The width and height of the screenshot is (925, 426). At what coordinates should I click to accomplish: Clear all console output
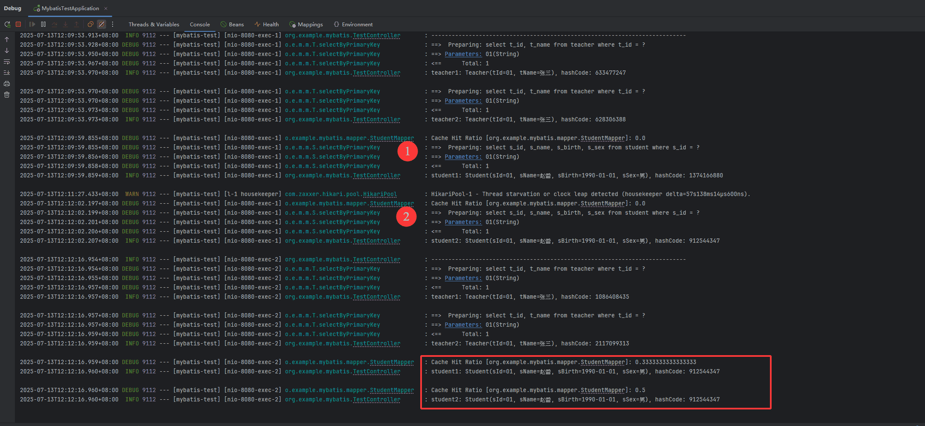click(x=7, y=95)
